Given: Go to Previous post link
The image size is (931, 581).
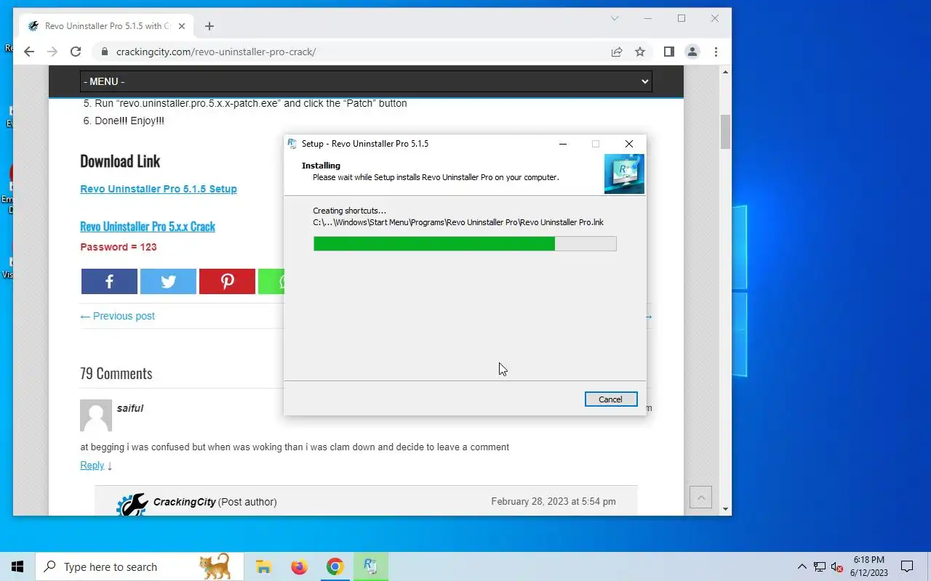Looking at the screenshot, I should pos(117,316).
